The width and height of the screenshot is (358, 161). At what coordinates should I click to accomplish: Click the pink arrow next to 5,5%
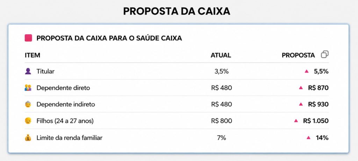tap(307, 71)
